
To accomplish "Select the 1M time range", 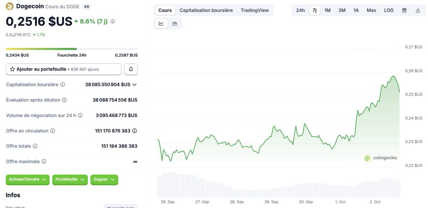I will 327,10.
